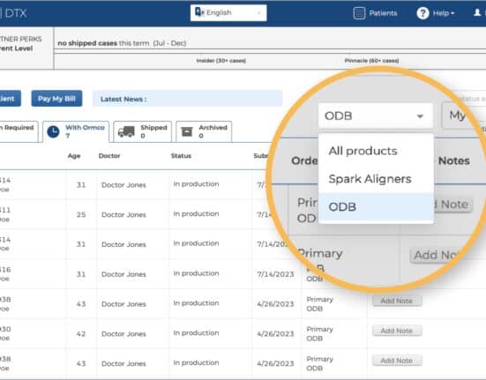This screenshot has width=486, height=380.
Task: Click Add Note for the age 42 patient
Action: coord(397,331)
